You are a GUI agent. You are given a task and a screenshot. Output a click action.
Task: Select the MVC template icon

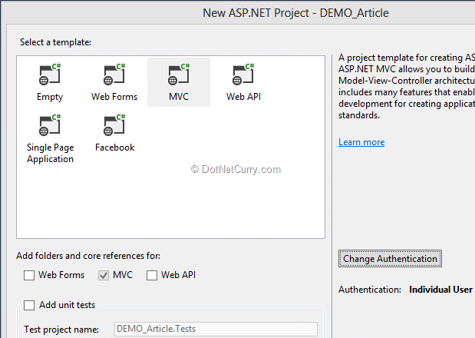pyautogui.click(x=179, y=75)
